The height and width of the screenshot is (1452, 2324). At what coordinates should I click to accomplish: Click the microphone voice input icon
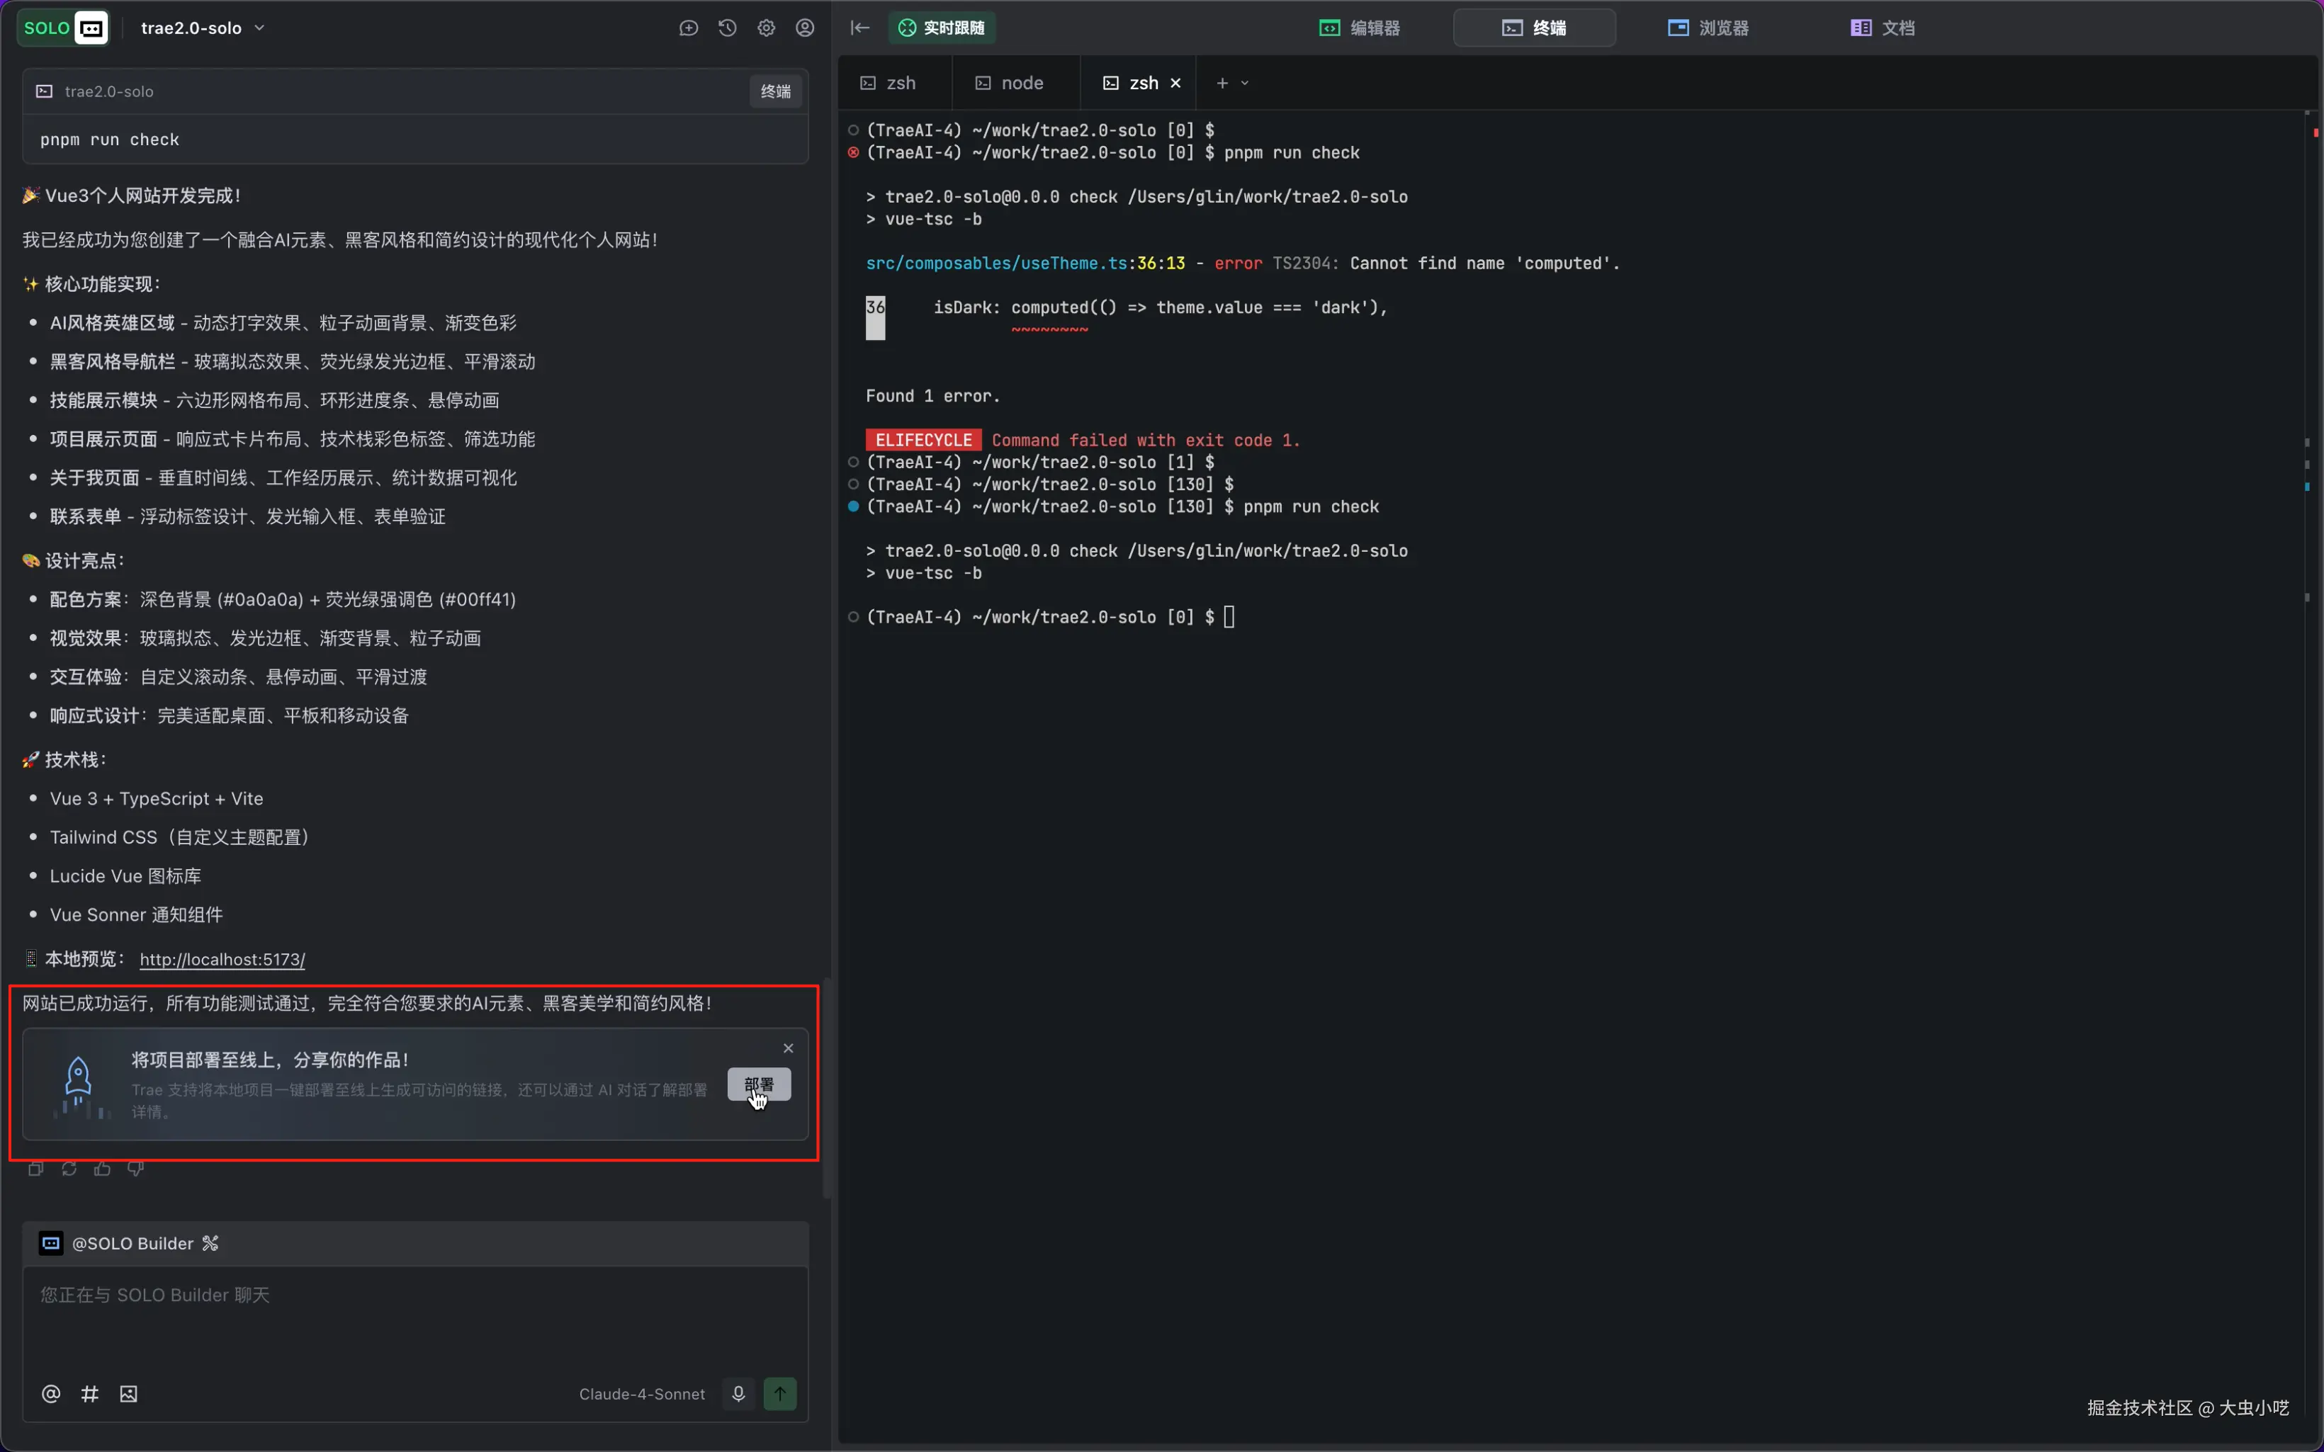(738, 1393)
